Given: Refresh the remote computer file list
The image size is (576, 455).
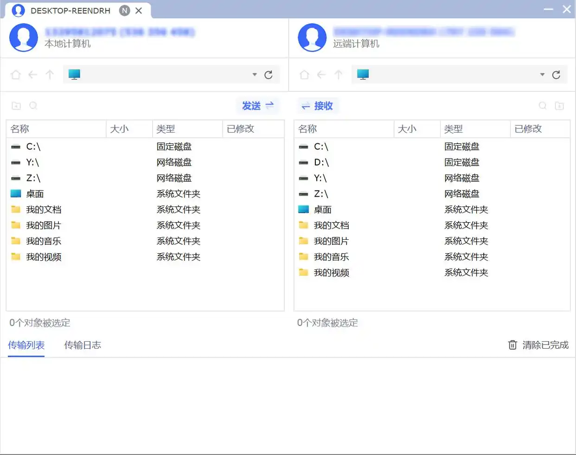Looking at the screenshot, I should (x=557, y=75).
